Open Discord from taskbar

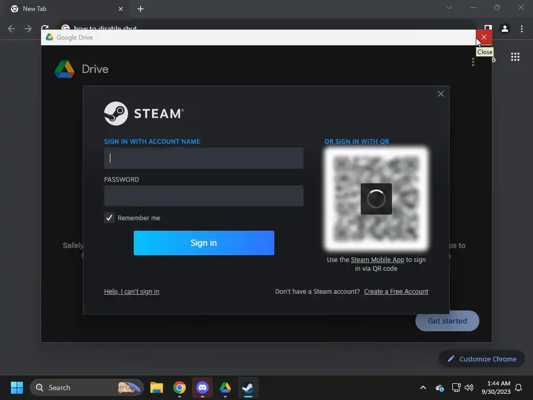202,387
